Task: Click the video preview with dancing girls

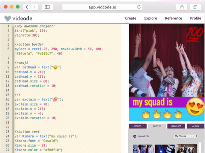Action: (167, 60)
